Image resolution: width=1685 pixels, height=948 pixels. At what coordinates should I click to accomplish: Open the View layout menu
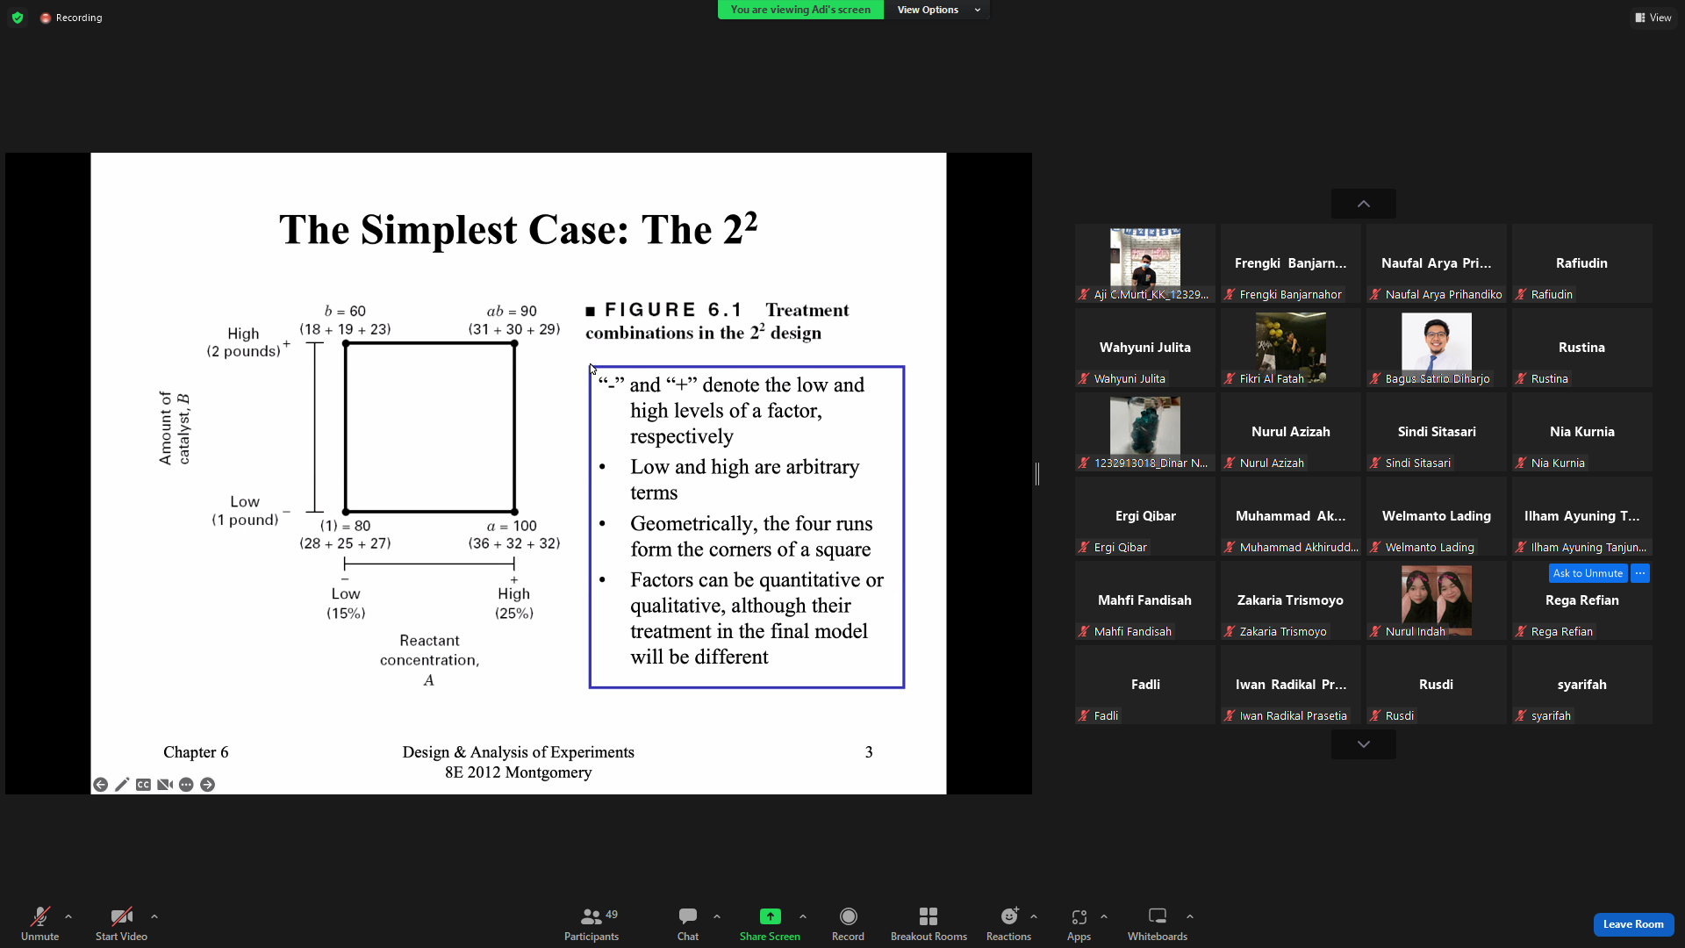[x=1653, y=18]
